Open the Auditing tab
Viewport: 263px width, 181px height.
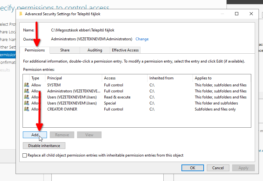(x=95, y=50)
